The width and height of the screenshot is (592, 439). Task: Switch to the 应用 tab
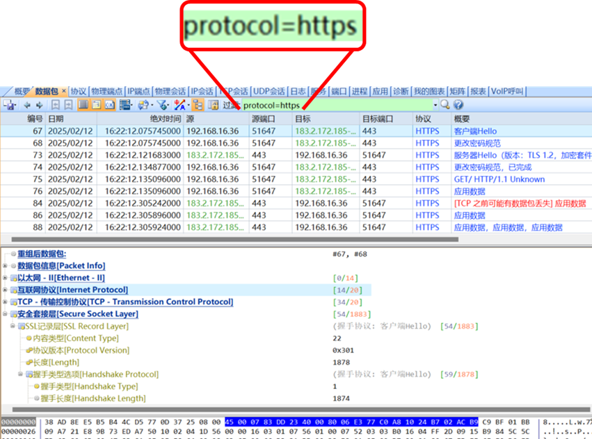(x=380, y=91)
